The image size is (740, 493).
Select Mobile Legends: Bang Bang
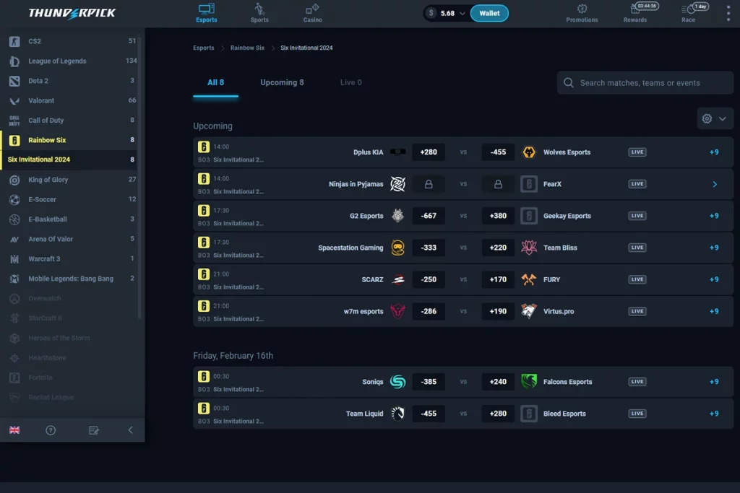(72, 279)
